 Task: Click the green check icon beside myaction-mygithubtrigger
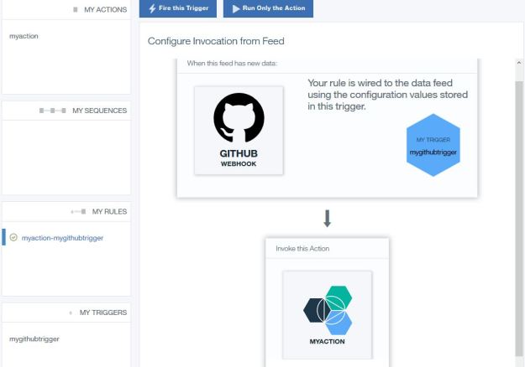[13, 238]
